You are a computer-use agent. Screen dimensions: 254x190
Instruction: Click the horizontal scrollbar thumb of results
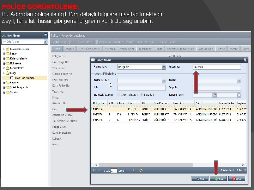click(146, 165)
